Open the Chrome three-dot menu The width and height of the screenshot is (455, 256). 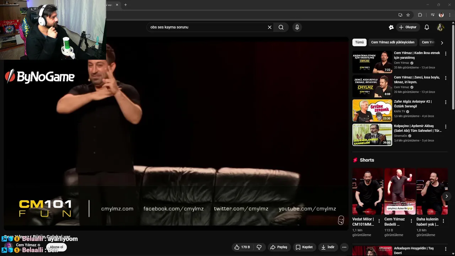tap(450, 15)
